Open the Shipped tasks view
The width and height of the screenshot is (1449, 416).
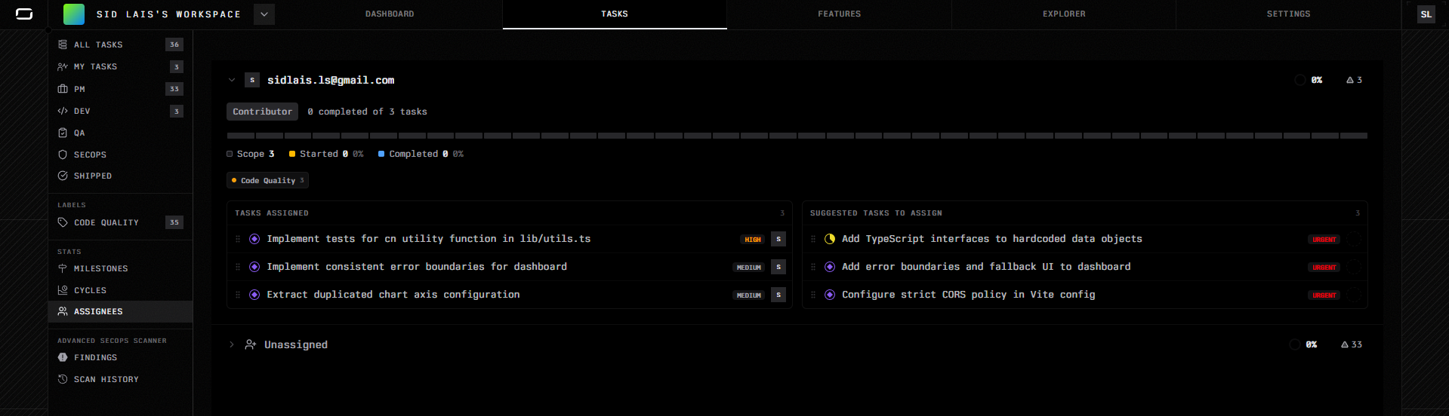[92, 176]
